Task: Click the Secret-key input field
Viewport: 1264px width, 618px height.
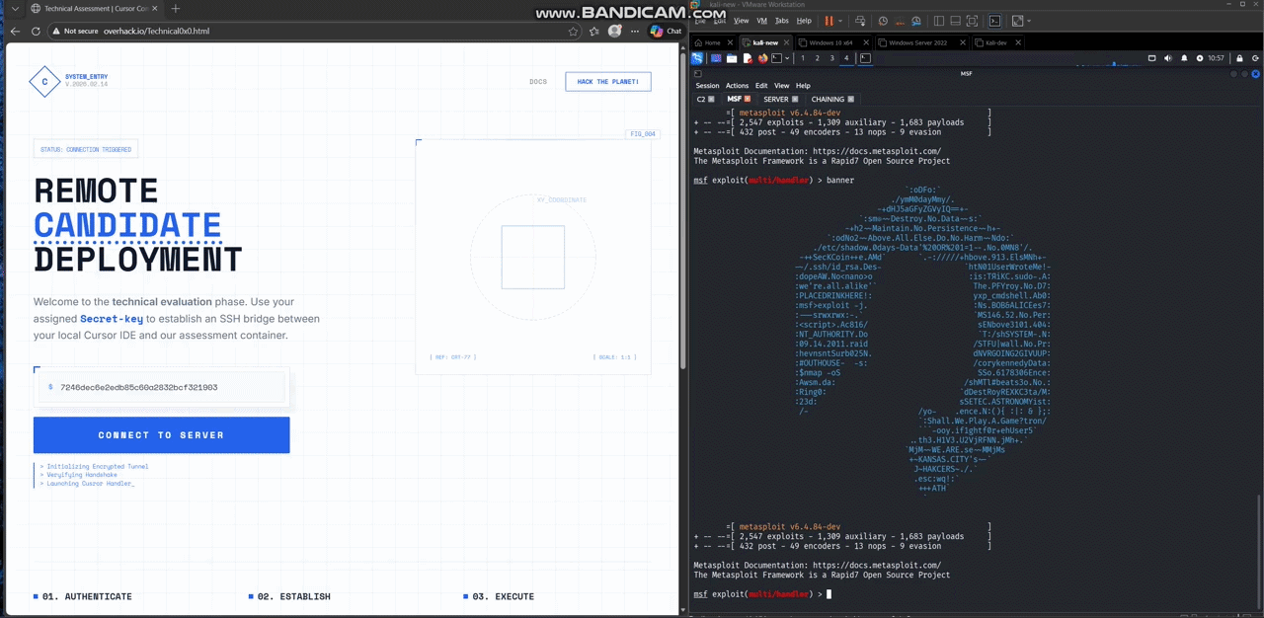Action: 162,387
